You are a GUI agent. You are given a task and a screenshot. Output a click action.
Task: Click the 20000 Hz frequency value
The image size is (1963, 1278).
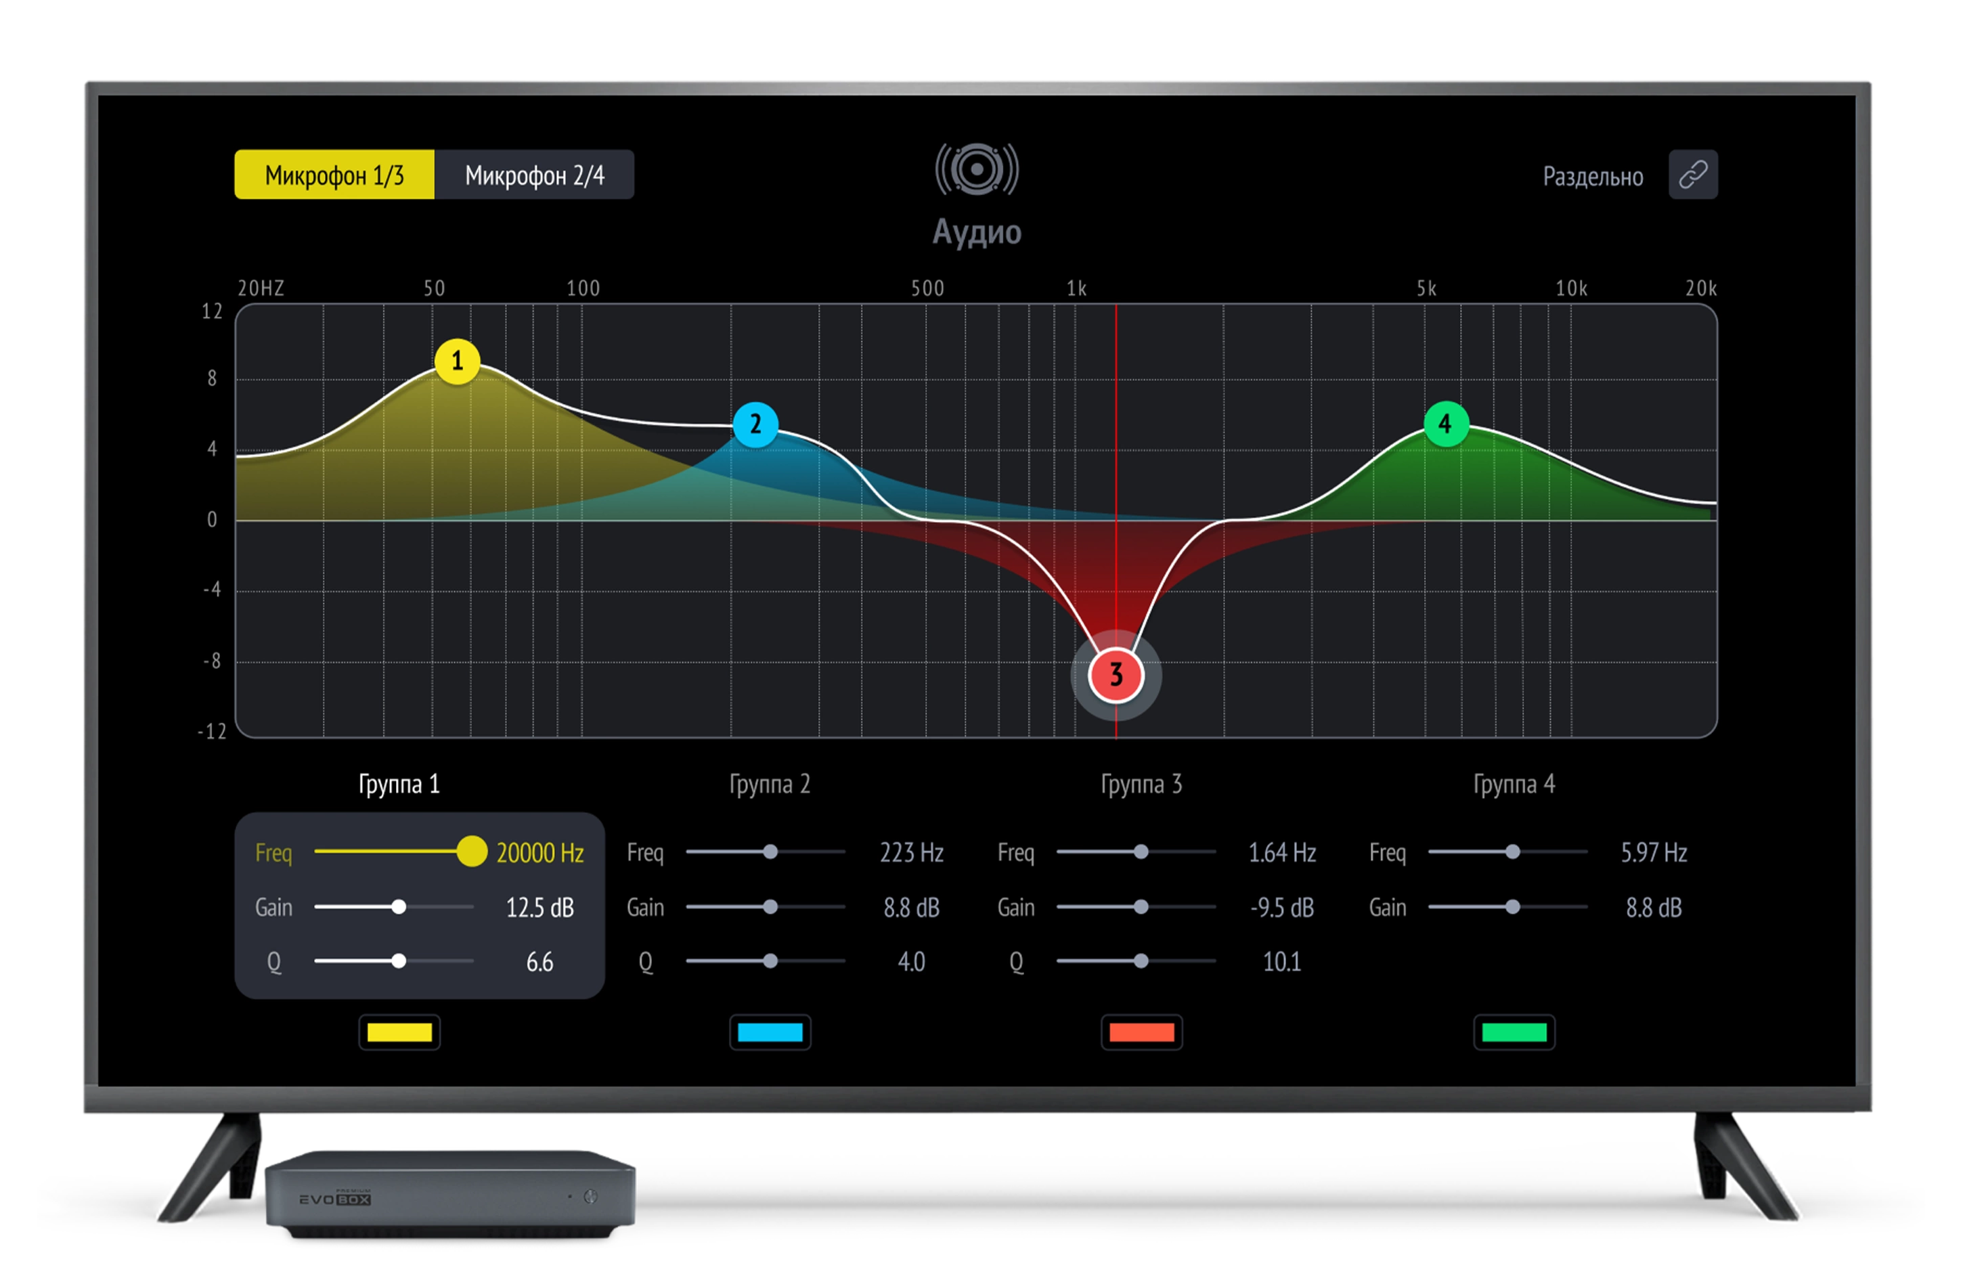[539, 852]
